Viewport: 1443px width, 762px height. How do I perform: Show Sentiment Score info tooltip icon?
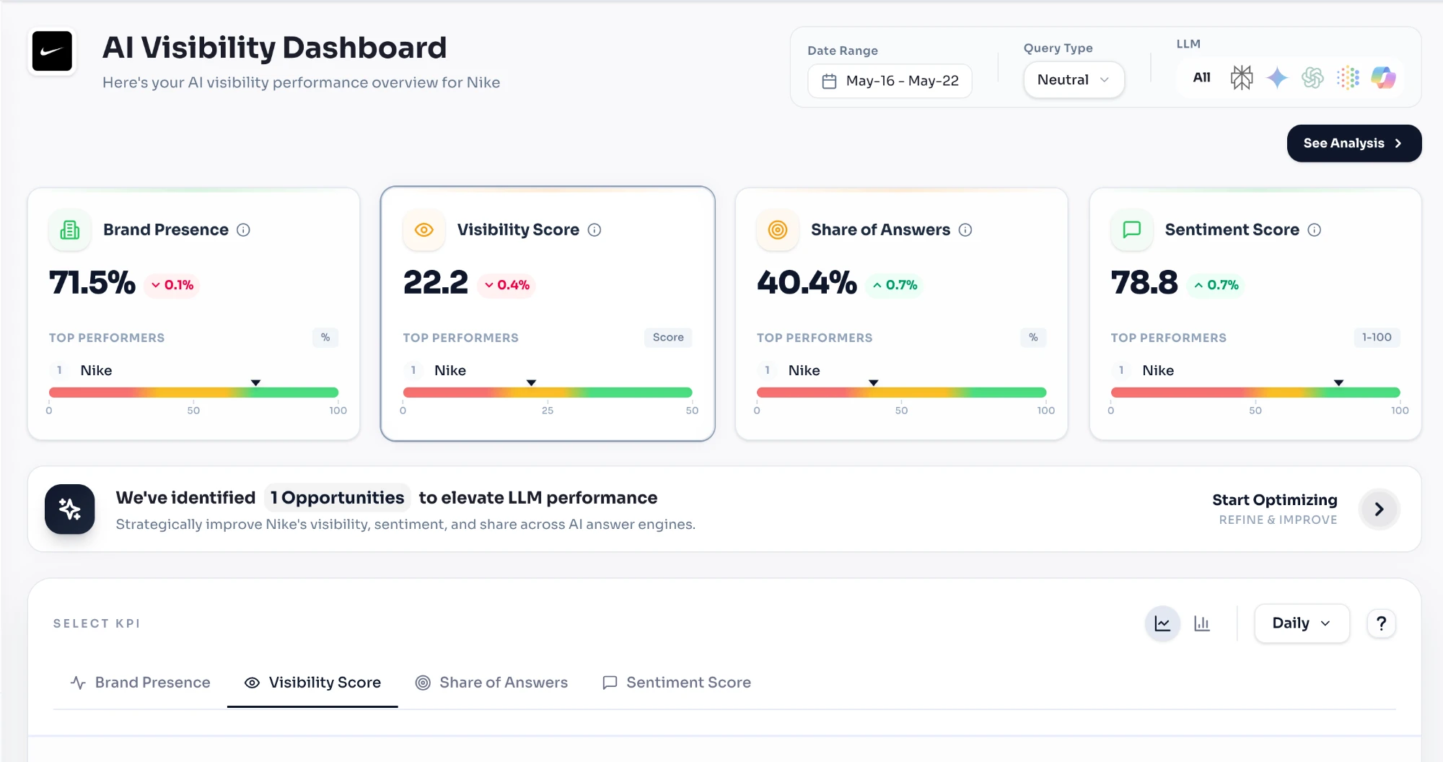click(1315, 230)
